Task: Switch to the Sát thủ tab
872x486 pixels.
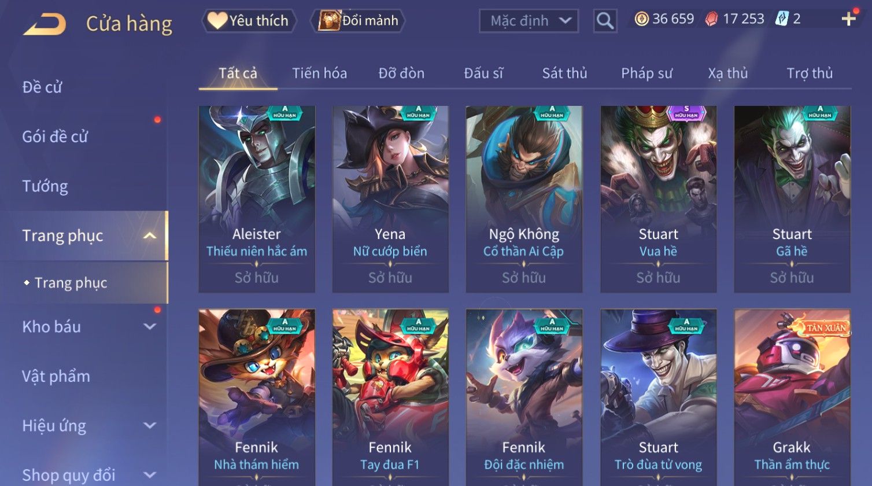Action: 564,73
